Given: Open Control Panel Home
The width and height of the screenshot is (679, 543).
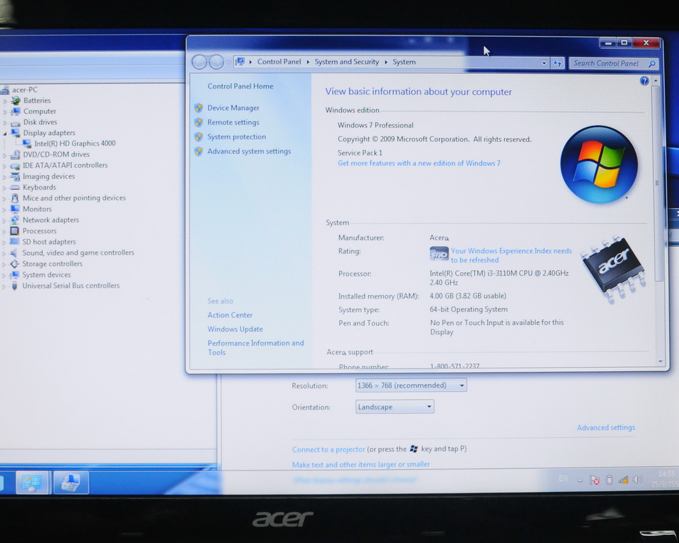Looking at the screenshot, I should coord(240,86).
